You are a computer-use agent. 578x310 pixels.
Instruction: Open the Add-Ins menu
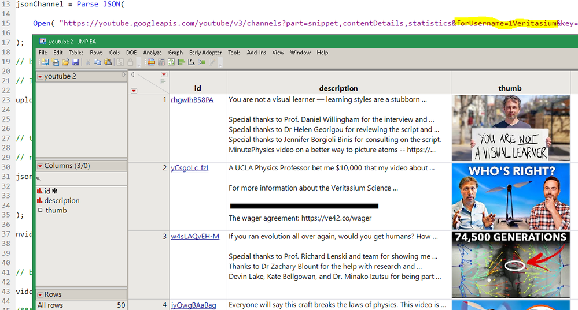(256, 53)
